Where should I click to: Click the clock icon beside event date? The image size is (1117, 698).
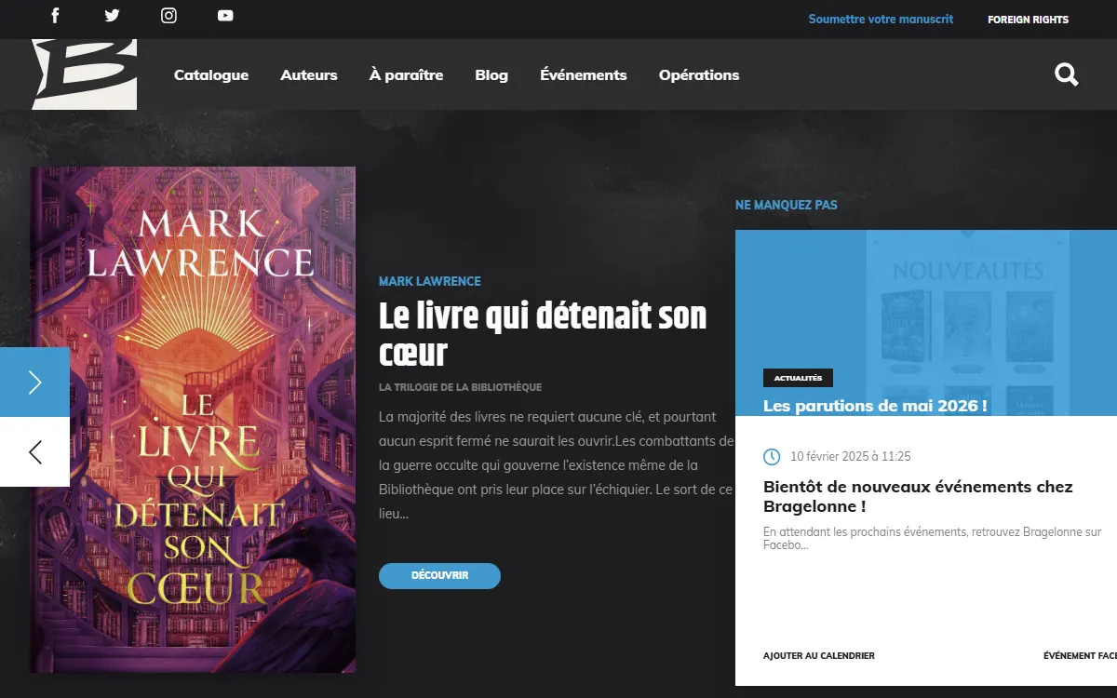[772, 456]
